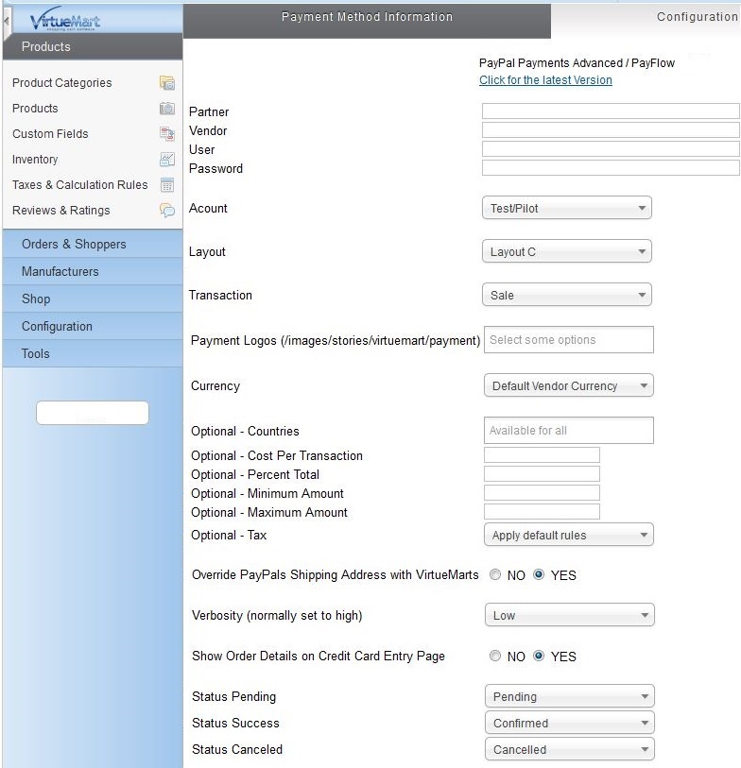Open the Acount Test/Pilot dropdown

pyautogui.click(x=567, y=208)
